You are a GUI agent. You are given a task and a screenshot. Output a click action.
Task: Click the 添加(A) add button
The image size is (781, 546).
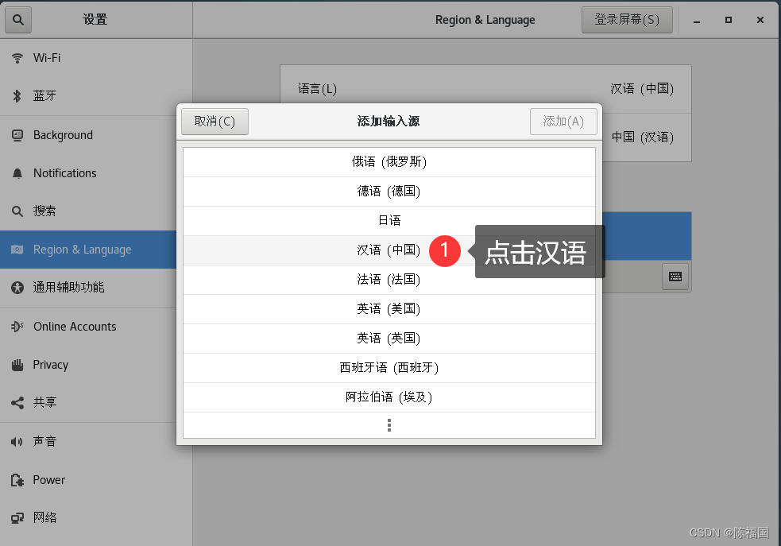click(563, 122)
